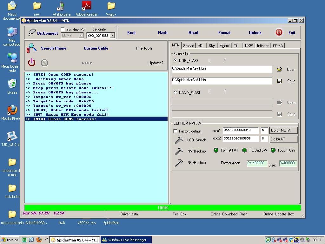The width and height of the screenshot is (325, 244).
Task: Switch to the CDMA tab
Action: (x=278, y=46)
